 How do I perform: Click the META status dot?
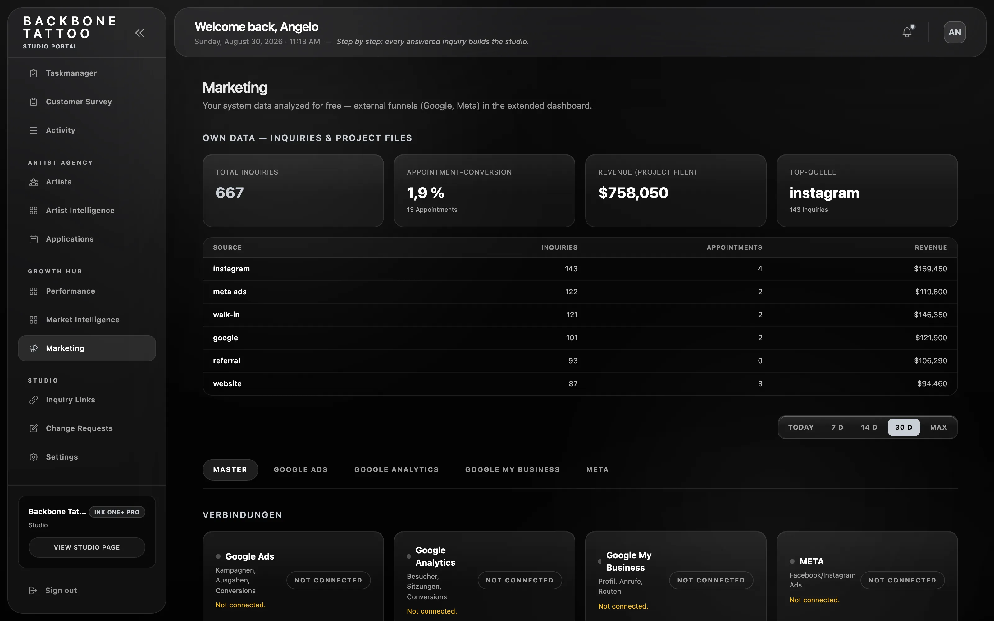point(792,561)
